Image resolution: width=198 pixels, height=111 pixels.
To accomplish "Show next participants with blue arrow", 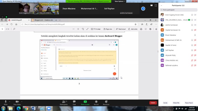I will 143,9.
